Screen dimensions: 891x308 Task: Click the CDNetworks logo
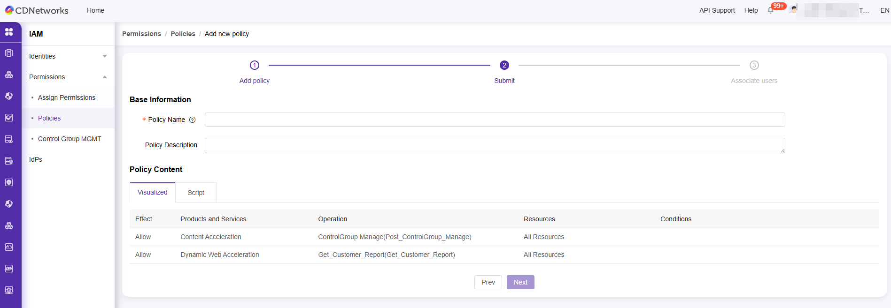pyautogui.click(x=37, y=10)
